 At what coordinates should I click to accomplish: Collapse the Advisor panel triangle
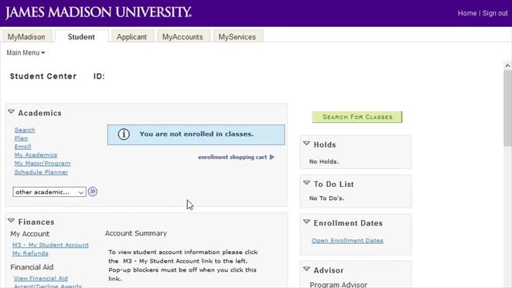tap(306, 269)
